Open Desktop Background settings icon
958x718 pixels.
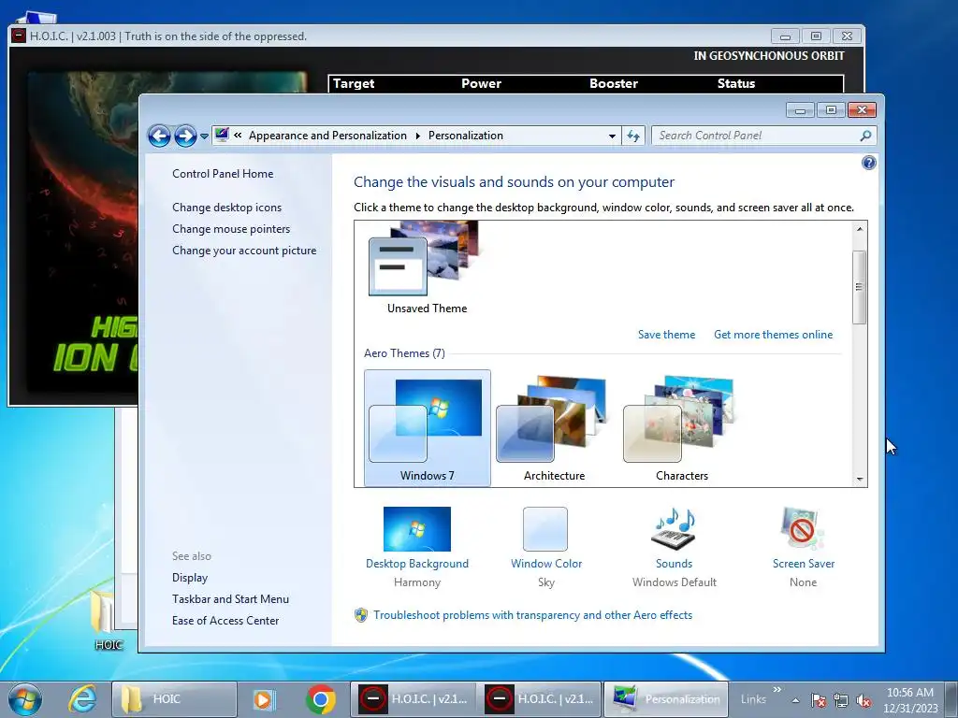416,529
